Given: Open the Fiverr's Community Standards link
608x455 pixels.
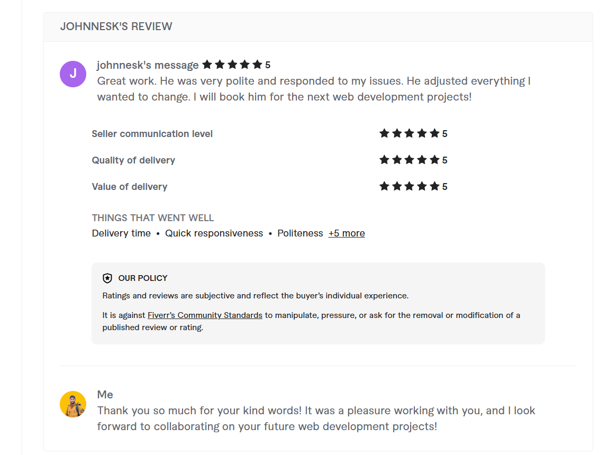Looking at the screenshot, I should 205,315.
